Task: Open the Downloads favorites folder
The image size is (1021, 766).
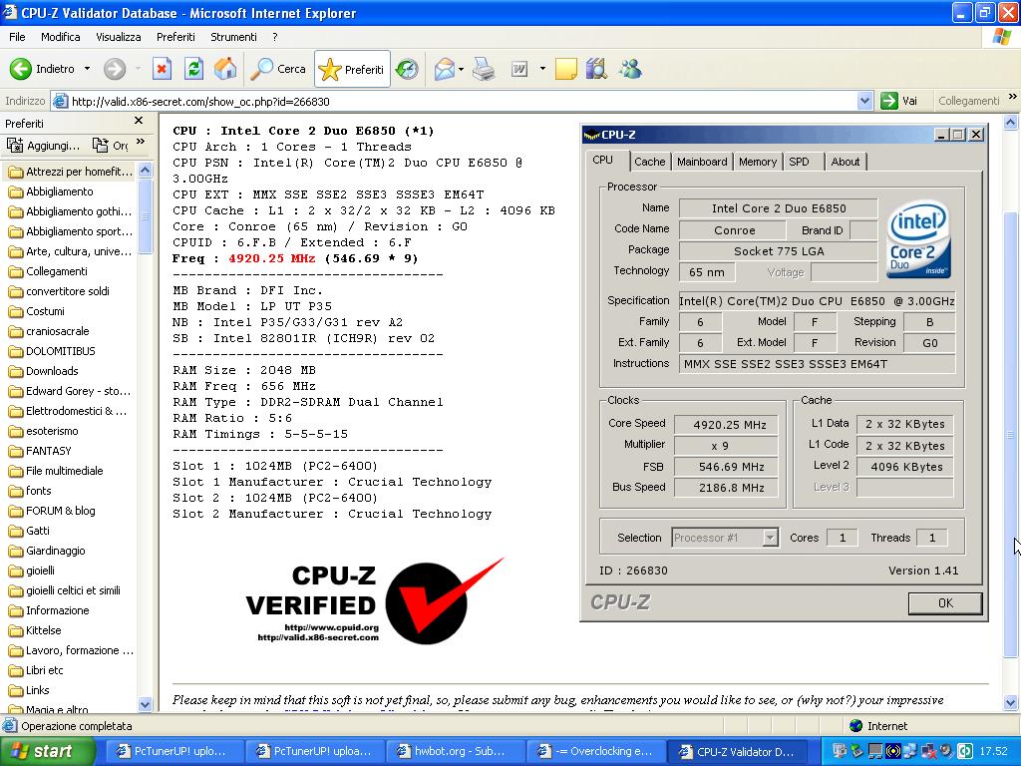Action: 44,371
